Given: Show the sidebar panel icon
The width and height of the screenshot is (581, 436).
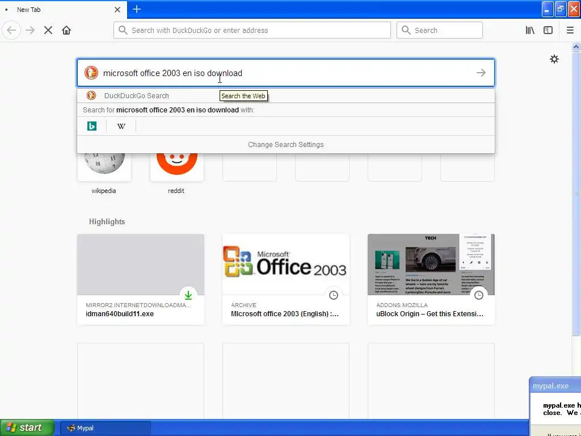Looking at the screenshot, I should [x=548, y=30].
